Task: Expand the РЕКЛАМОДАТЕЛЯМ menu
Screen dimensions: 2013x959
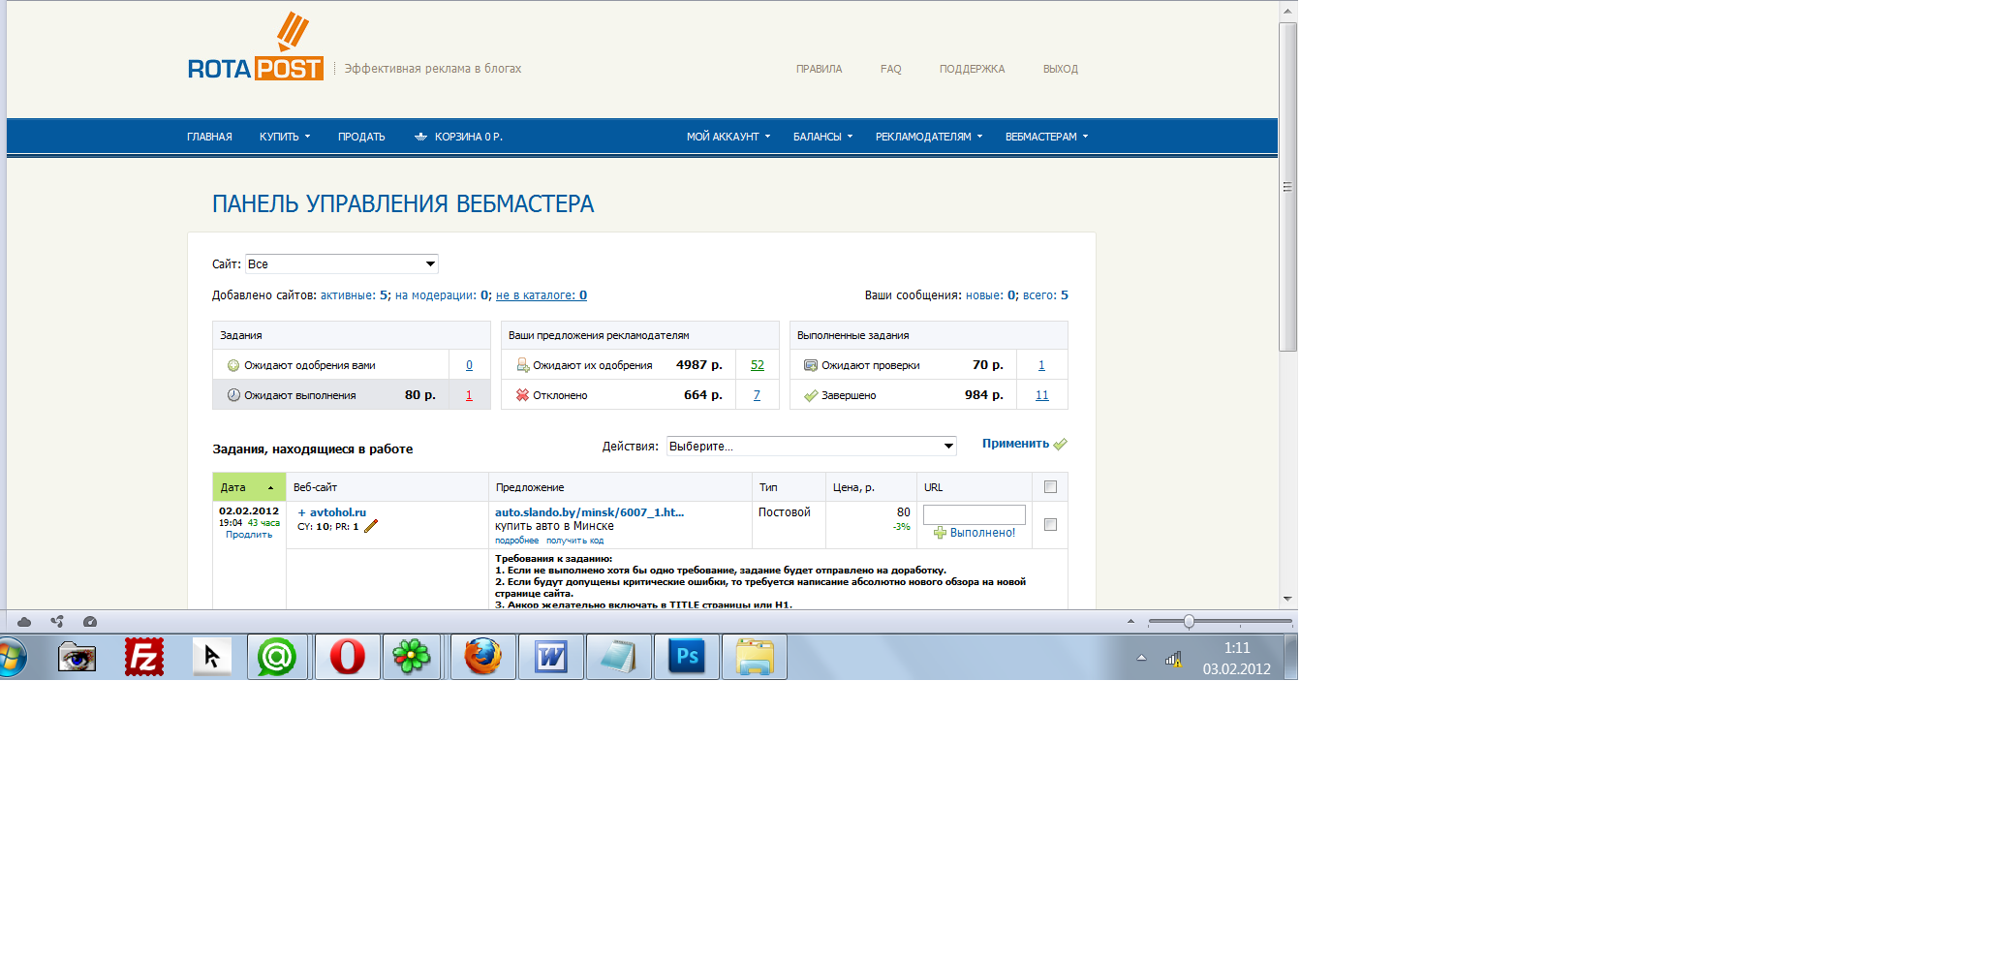Action: pos(929,137)
